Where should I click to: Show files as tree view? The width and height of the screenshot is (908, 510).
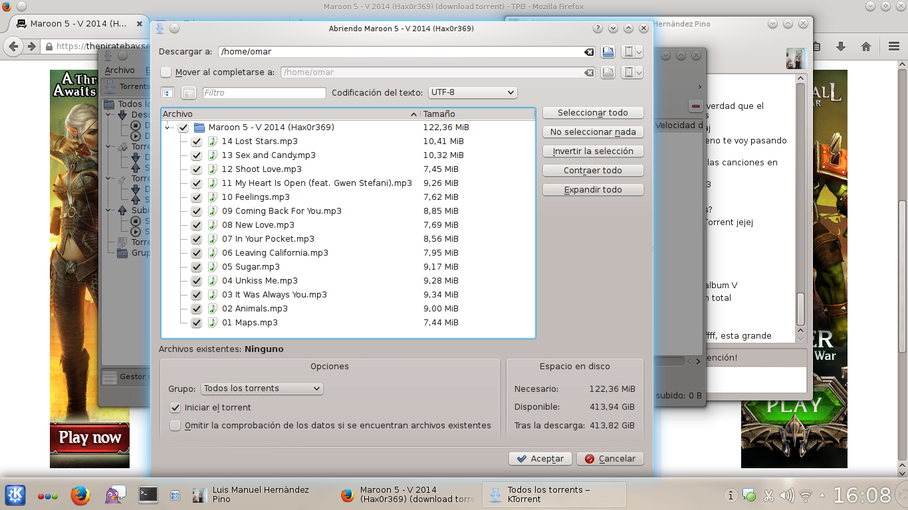click(167, 93)
